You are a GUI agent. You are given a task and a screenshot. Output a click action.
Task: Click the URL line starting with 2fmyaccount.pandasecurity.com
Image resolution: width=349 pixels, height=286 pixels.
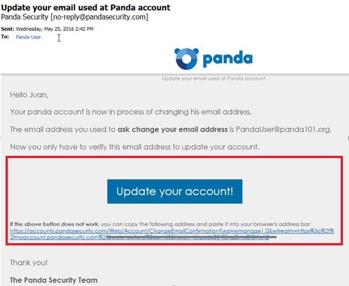coord(140,237)
